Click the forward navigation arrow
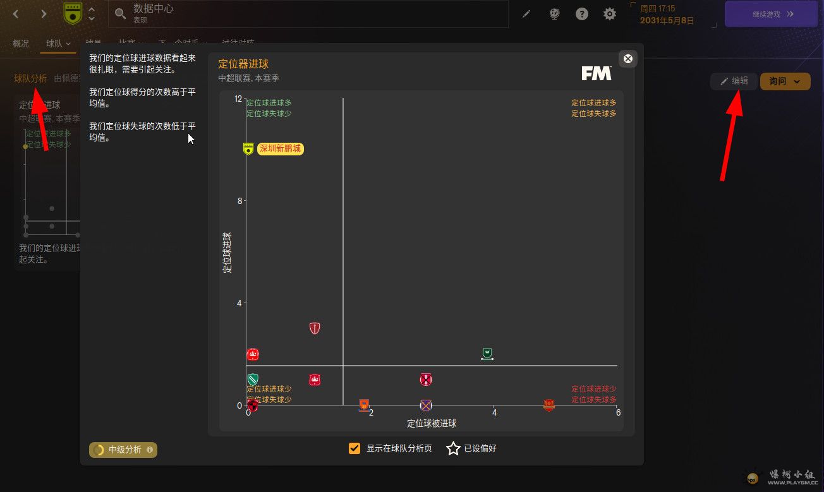 click(x=44, y=14)
